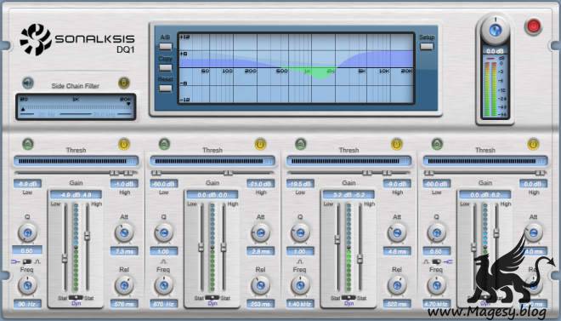Click the 670 Hz frequency value field
This screenshot has height=321, width=561.
click(x=164, y=304)
